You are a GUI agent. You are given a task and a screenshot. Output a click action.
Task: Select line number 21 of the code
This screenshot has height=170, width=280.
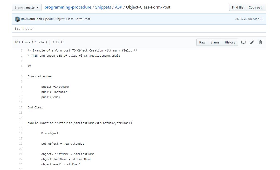point(21,154)
